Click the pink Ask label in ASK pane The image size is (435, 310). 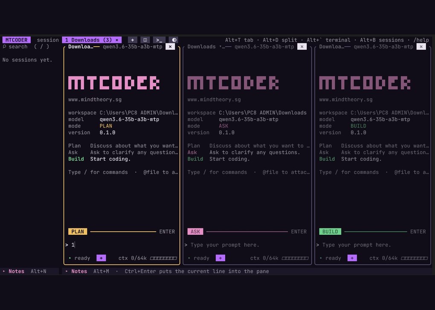click(x=192, y=152)
